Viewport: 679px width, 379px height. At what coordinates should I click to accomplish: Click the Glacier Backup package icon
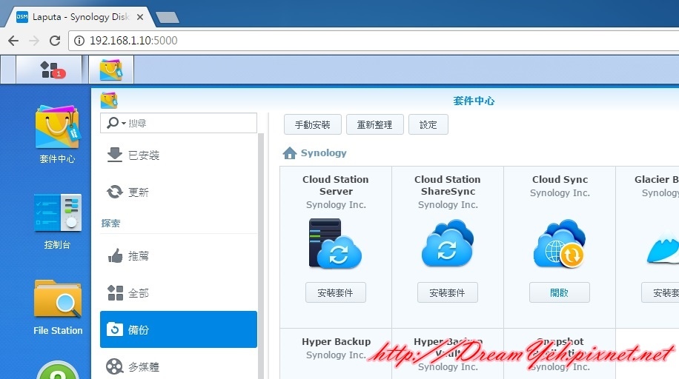tap(663, 249)
